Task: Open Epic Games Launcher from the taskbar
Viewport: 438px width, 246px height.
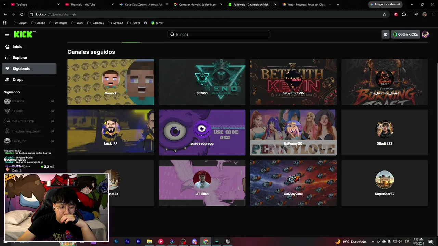Action: [228, 242]
